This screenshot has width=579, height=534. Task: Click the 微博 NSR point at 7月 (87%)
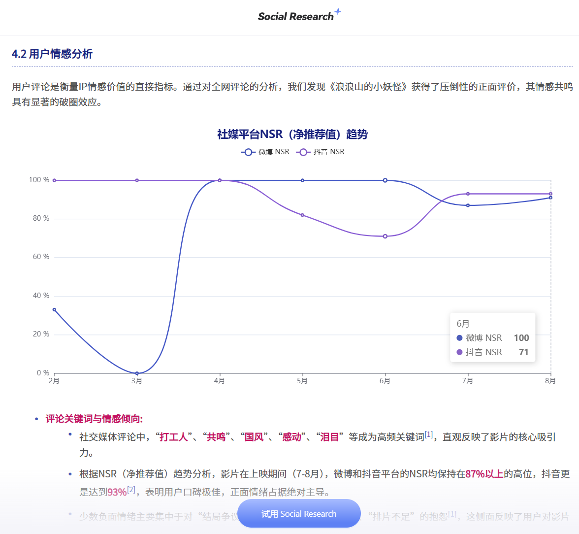tap(468, 205)
